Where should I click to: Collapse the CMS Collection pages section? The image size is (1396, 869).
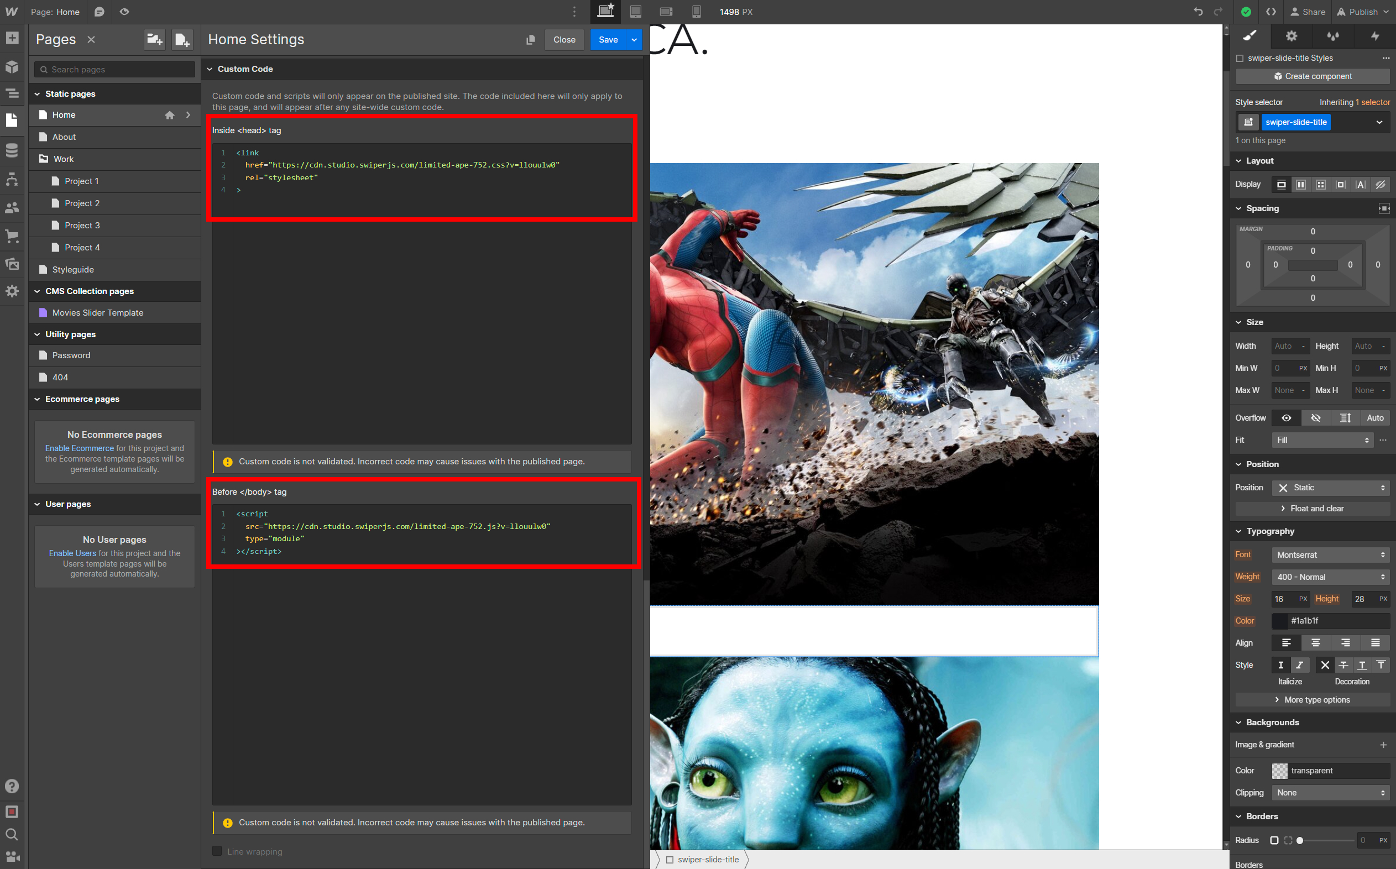[x=37, y=291]
